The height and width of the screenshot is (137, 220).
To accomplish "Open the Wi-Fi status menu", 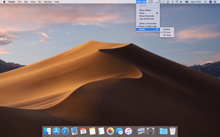I will tap(177, 2).
